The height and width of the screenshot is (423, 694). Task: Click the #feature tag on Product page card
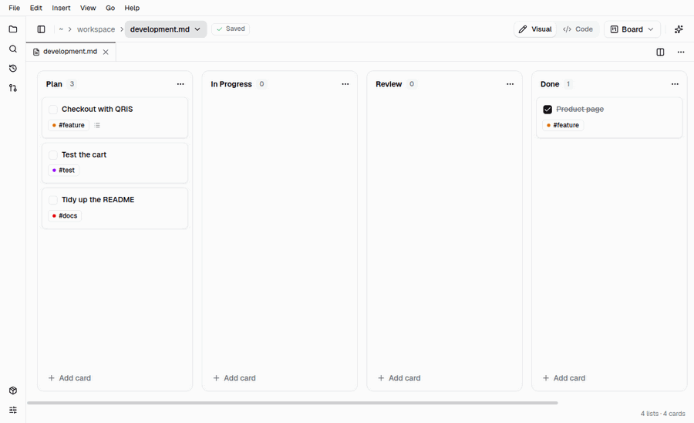point(563,125)
